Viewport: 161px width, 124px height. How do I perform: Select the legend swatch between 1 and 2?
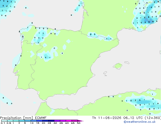(16, 121)
